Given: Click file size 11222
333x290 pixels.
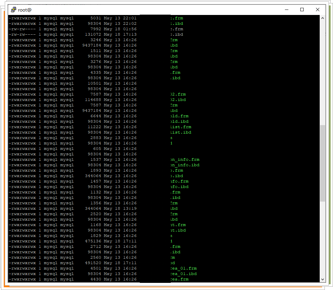Looking at the screenshot, I should 94,127.
